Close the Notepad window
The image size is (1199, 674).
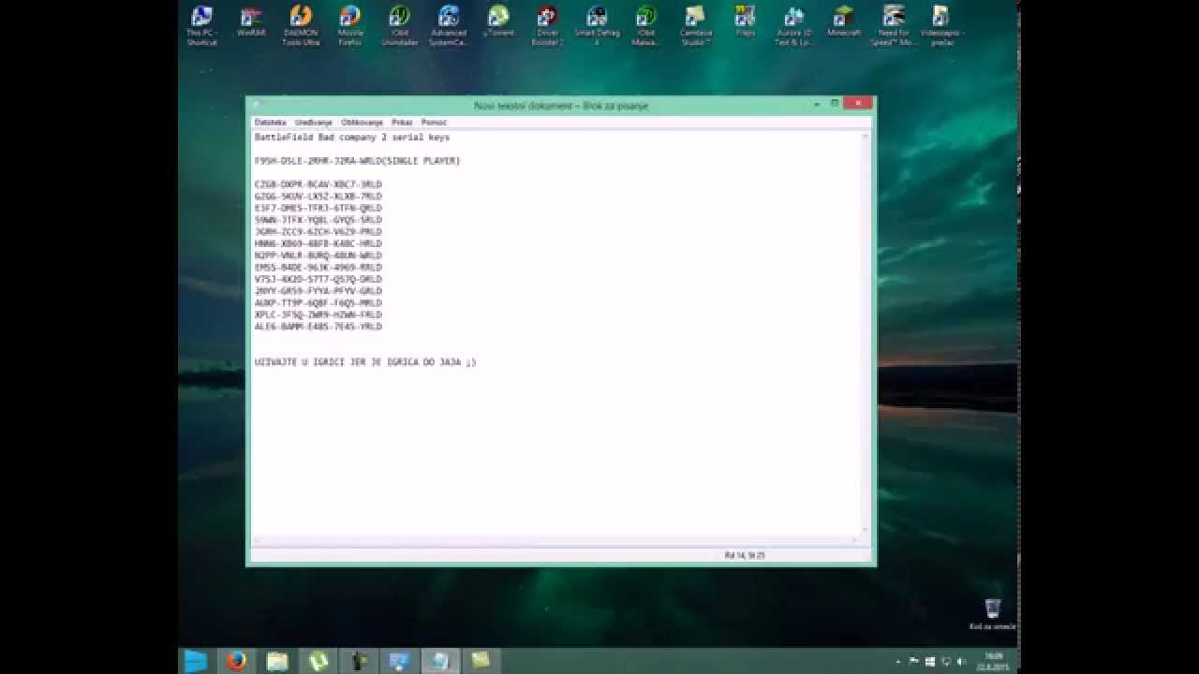[x=857, y=104]
